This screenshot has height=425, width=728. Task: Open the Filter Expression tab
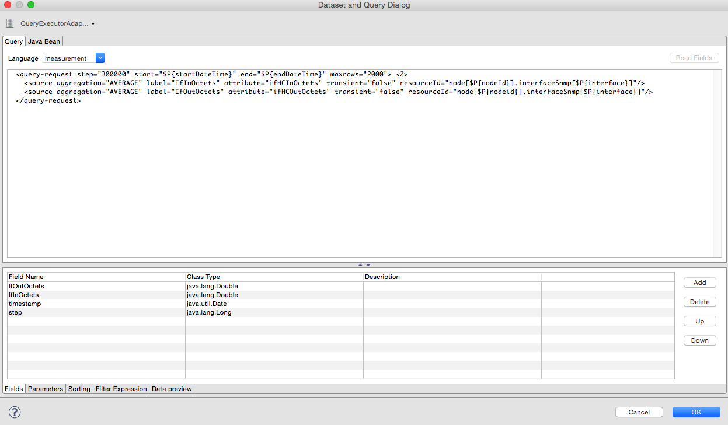pyautogui.click(x=120, y=388)
